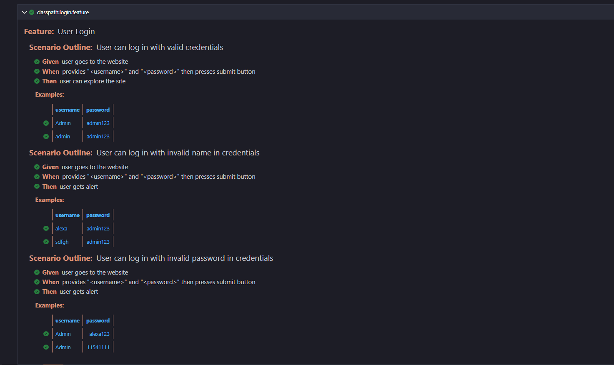This screenshot has width=614, height=365.
Task: Click 'User can log in with invalid password in credentials' title
Action: 185,258
